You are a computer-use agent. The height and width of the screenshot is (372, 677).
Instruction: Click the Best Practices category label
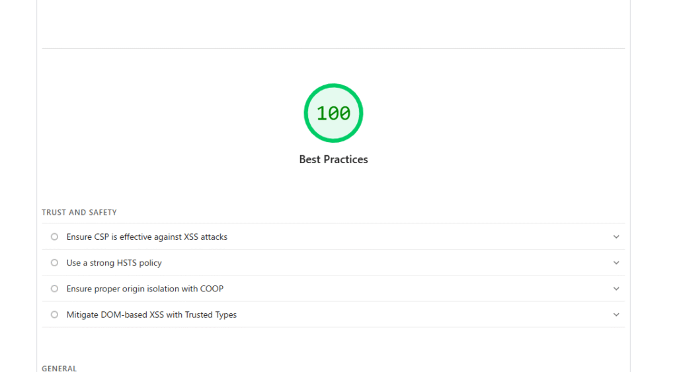333,159
